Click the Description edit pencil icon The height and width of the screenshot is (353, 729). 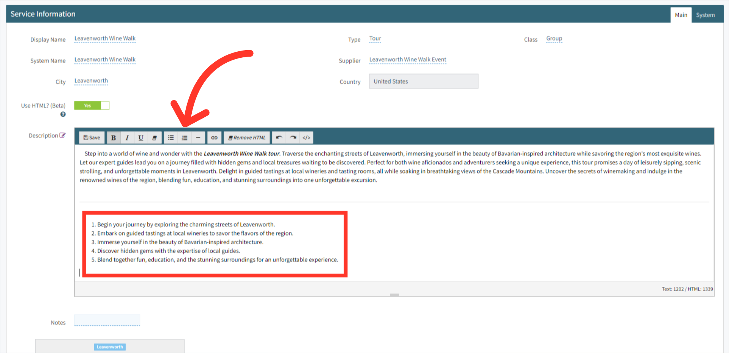(63, 135)
